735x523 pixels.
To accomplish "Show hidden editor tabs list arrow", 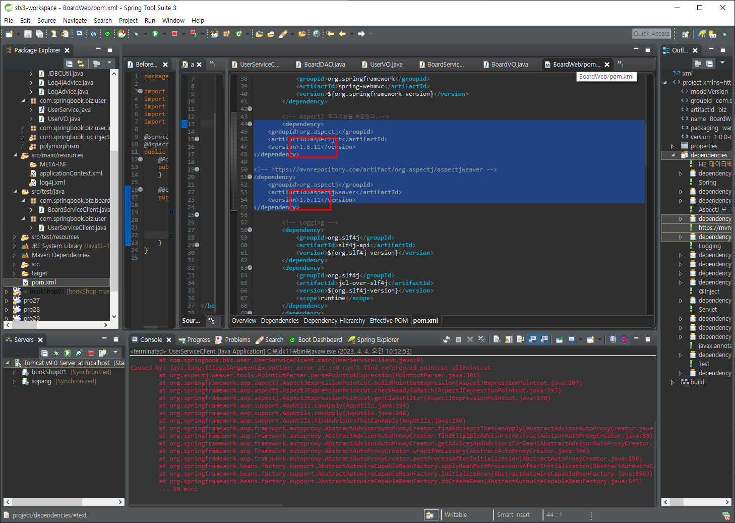I will [620, 64].
